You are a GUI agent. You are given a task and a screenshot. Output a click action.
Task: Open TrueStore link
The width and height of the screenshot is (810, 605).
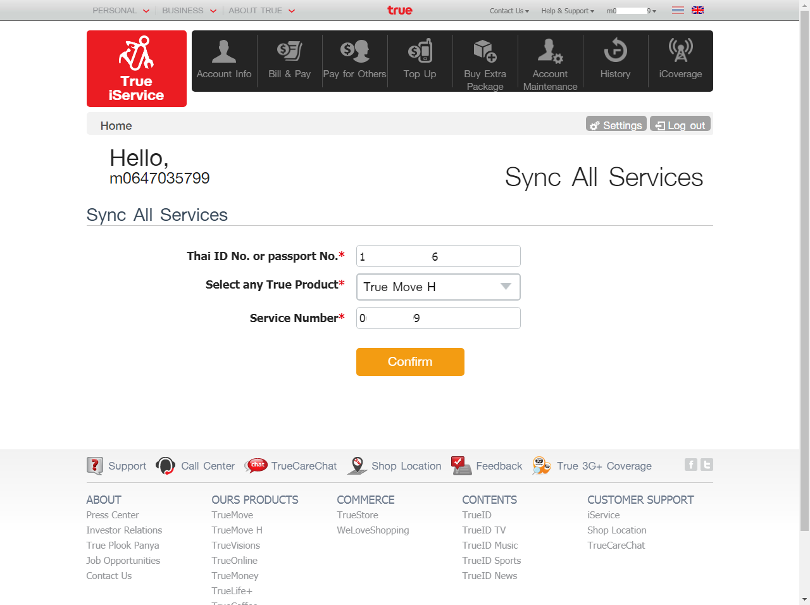pyautogui.click(x=358, y=515)
